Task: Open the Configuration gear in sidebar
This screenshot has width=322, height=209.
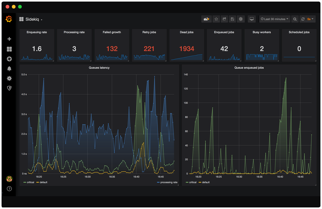Action: point(9,78)
